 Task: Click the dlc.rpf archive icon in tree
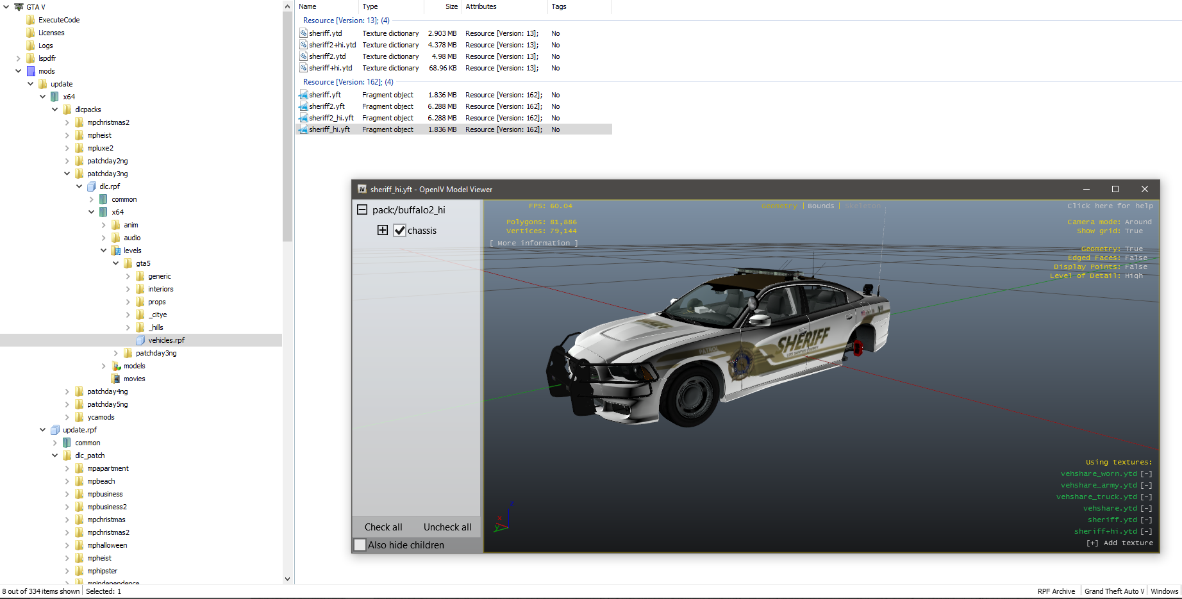(x=92, y=186)
